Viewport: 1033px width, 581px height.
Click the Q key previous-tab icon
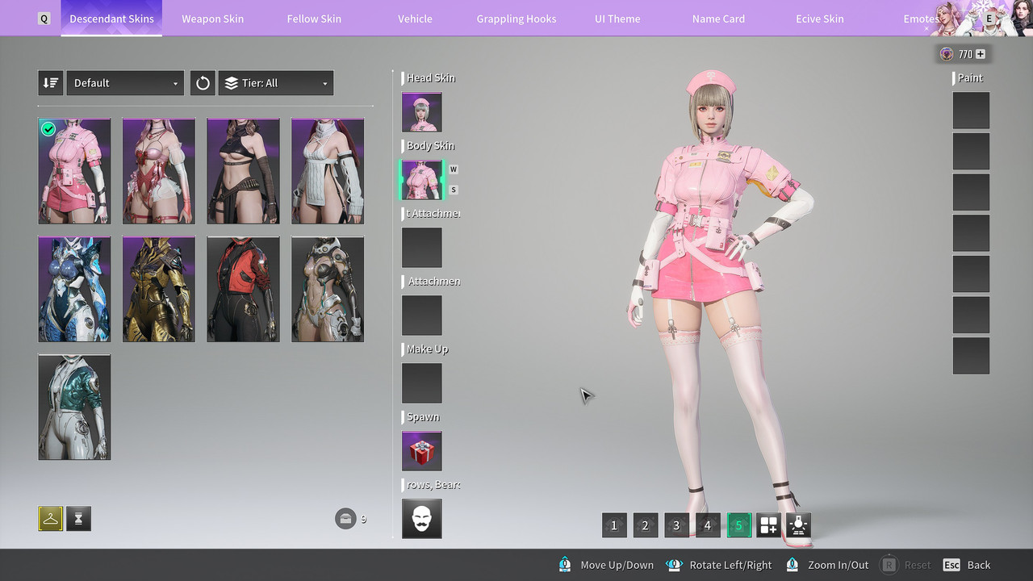pos(44,19)
